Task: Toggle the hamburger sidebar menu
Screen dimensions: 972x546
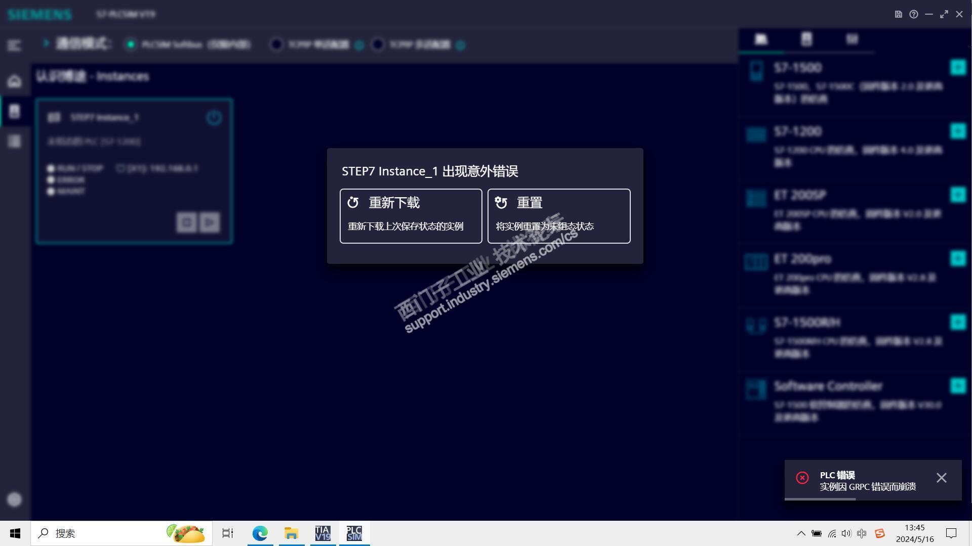Action: [14, 45]
